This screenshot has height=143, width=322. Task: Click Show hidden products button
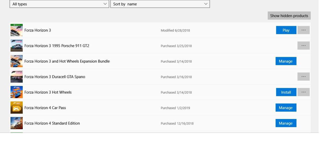[x=289, y=16]
